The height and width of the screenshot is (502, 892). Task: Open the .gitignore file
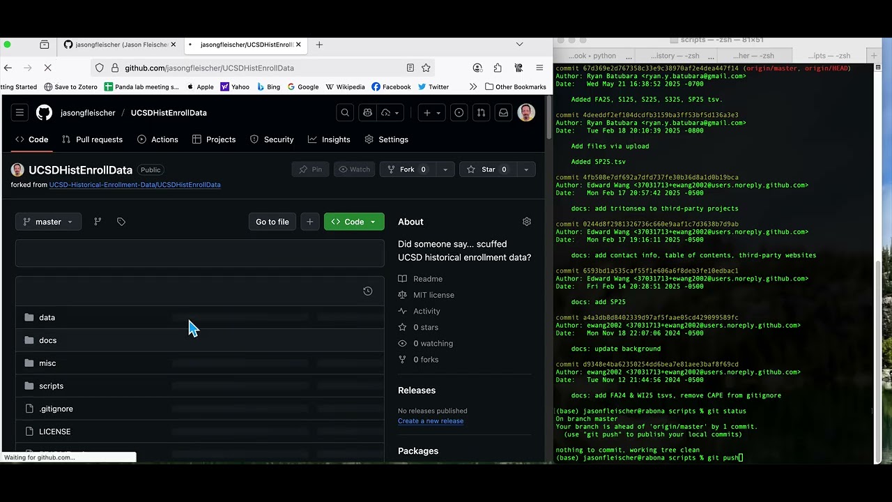click(x=56, y=409)
